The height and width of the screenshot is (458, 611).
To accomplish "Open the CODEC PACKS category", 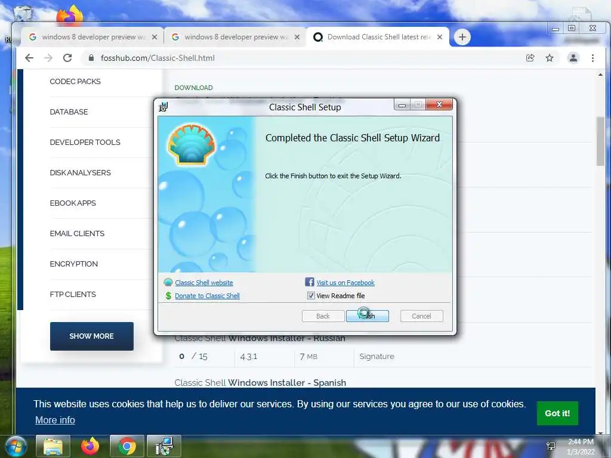I will click(75, 81).
